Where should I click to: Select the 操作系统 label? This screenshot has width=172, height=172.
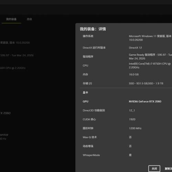click(x=88, y=36)
